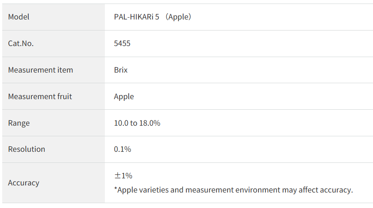
Task: Click the Range label cell
Action: point(19,123)
